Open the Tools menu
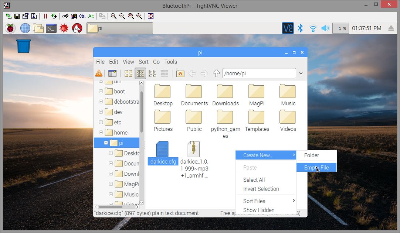Viewport: 400px width, 233px height. click(x=170, y=62)
